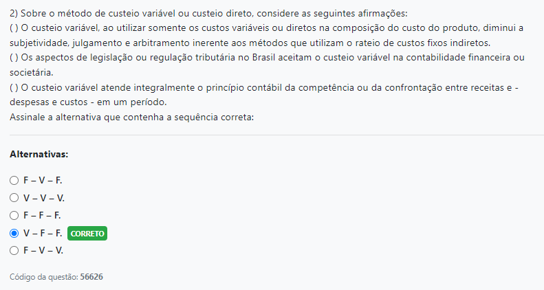Click the horizontal divider above Alternativas
544x290 pixels.
click(272, 135)
